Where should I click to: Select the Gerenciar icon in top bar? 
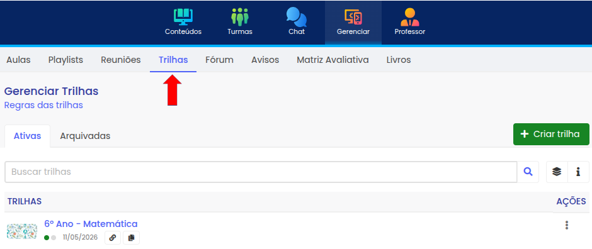[x=353, y=17]
